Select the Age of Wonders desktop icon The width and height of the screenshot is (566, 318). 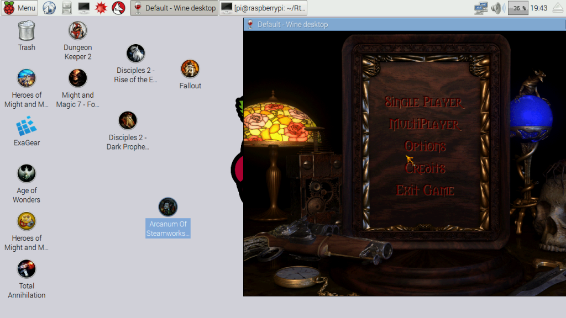click(27, 173)
